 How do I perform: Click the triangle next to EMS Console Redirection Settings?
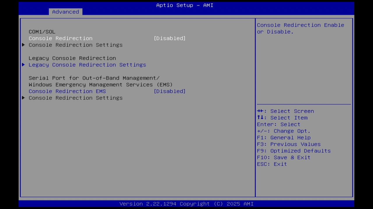23,98
